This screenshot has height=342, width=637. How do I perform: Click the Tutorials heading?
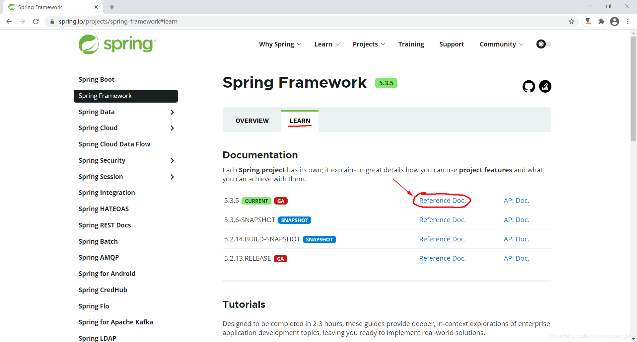pos(244,304)
